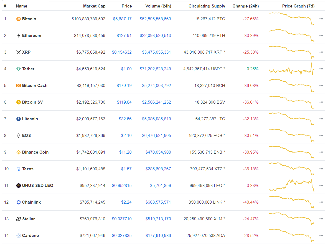Screen dimensions: 328x245
Task: Open the Stellar 7-day price graph
Action: 291,219
